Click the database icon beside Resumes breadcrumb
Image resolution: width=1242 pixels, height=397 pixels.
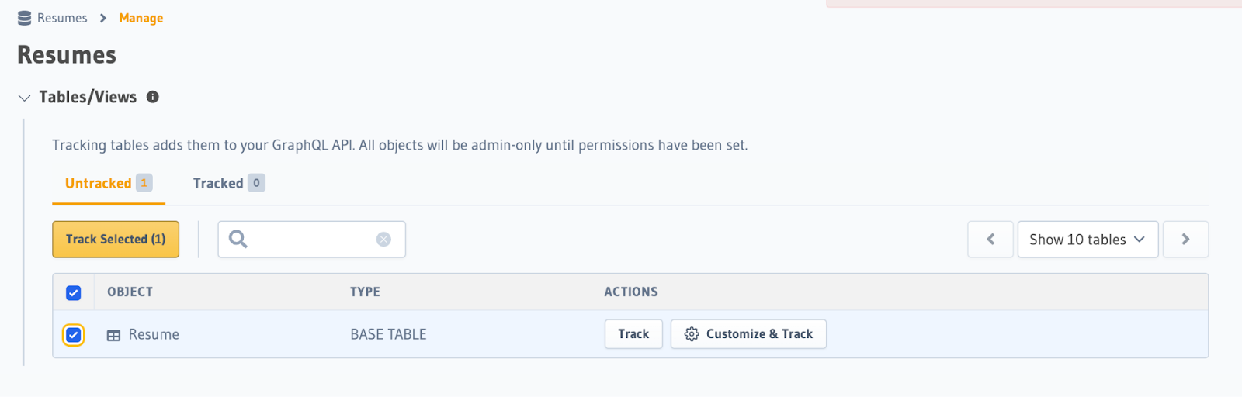click(25, 18)
